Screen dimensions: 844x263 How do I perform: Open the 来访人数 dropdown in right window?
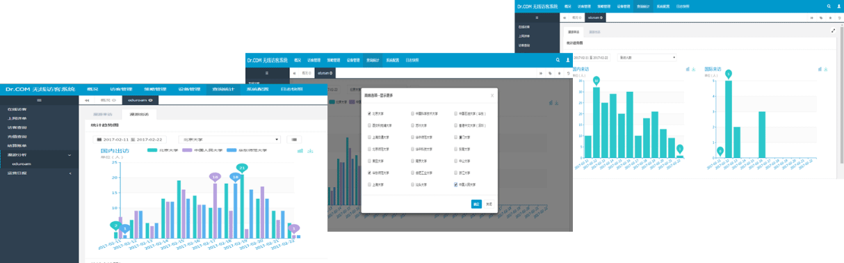(647, 57)
